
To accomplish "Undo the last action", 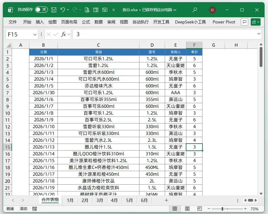I will tap(63, 10).
